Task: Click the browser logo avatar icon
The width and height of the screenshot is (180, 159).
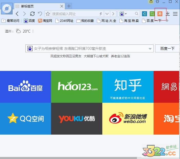Action: coord(7,9)
